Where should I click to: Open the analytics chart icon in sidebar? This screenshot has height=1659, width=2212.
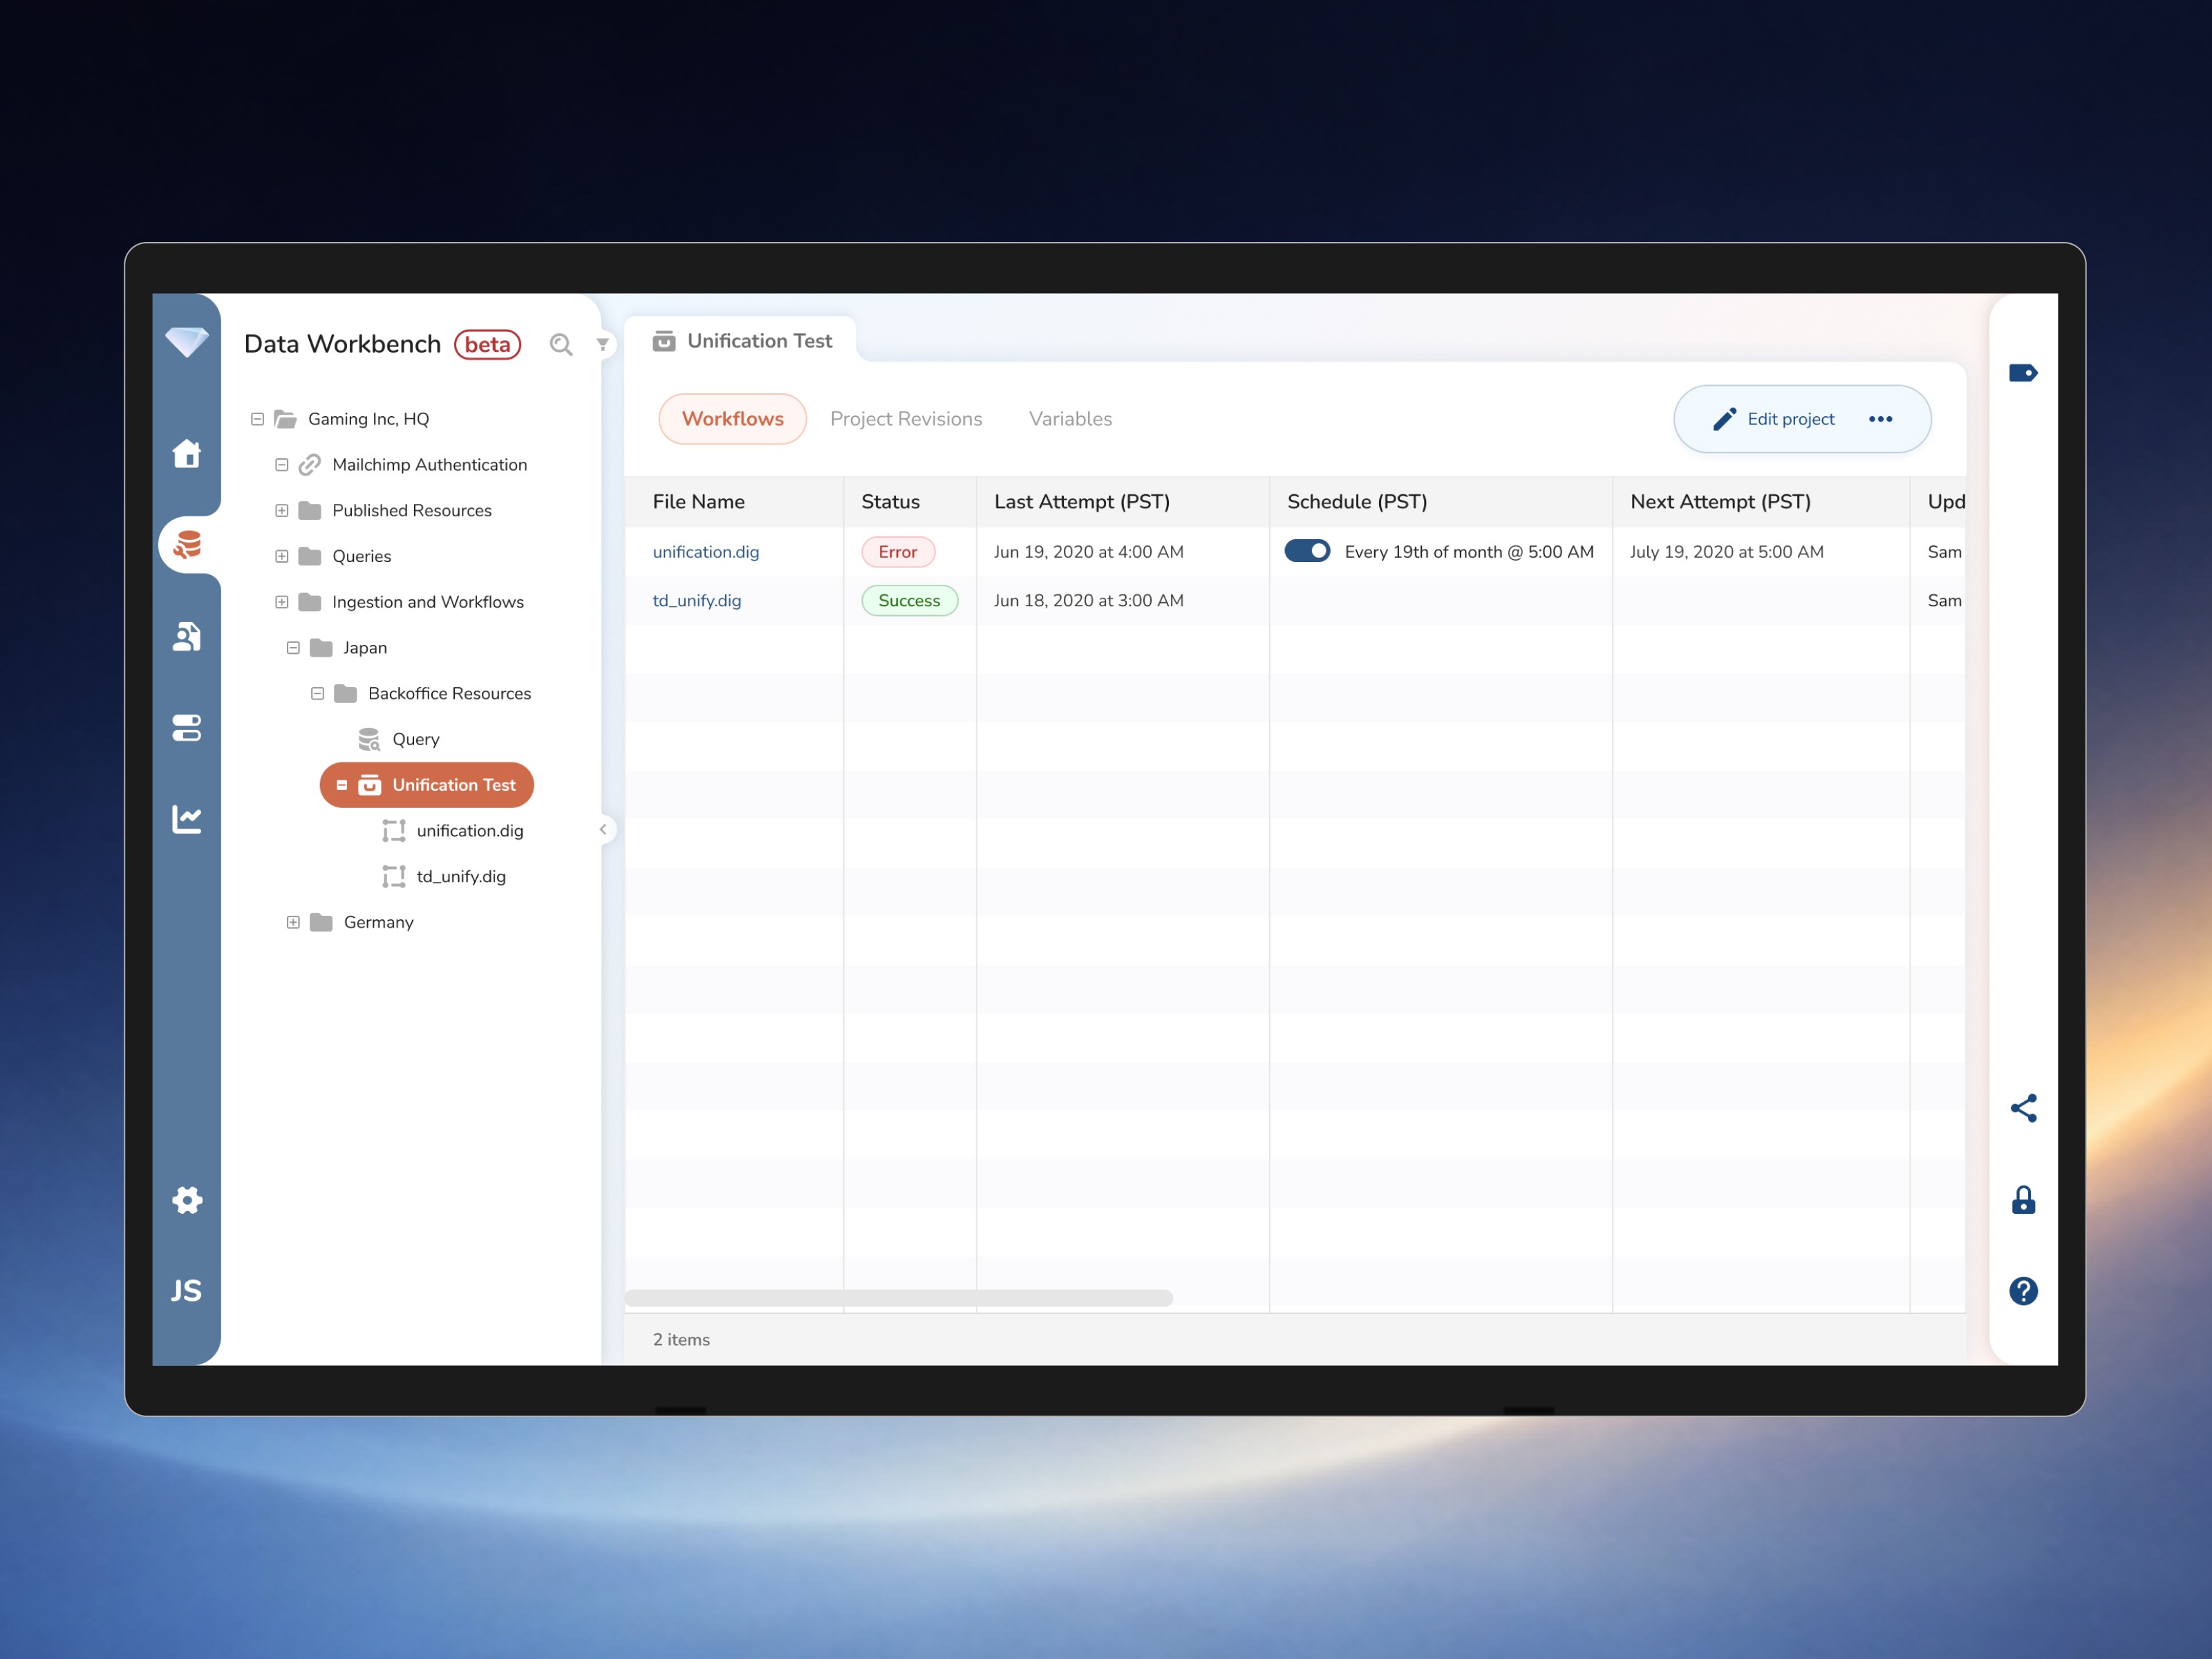186,819
